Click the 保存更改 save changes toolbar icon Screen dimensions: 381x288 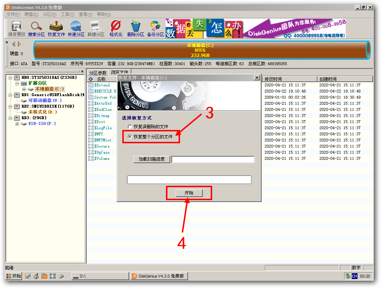coord(17,29)
